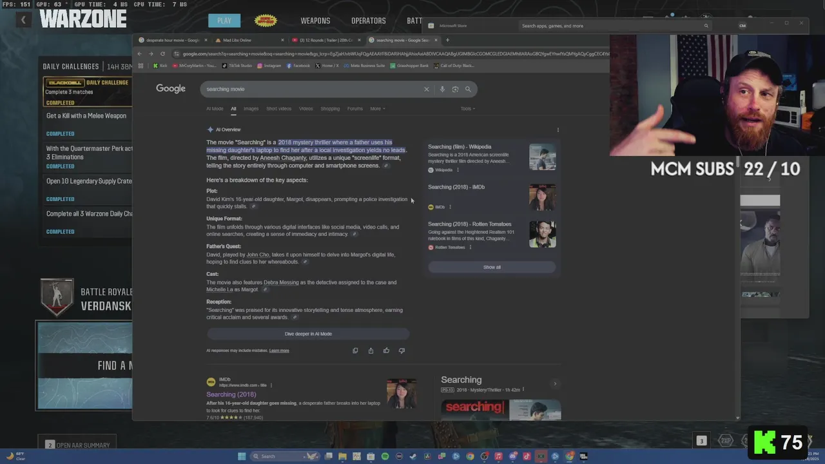825x464 pixels.
Task: Expand the Tools dropdown
Action: pyautogui.click(x=468, y=108)
